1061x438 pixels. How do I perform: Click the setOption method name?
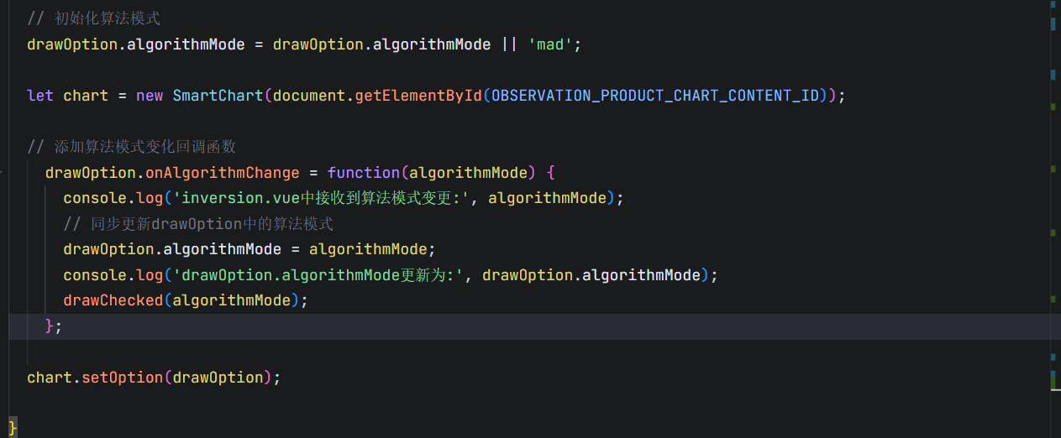tap(123, 378)
